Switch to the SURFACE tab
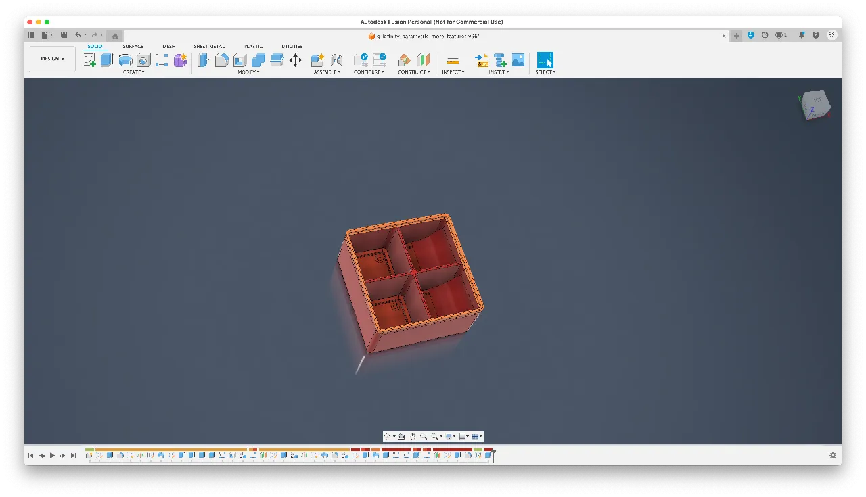866x497 pixels. click(x=133, y=46)
